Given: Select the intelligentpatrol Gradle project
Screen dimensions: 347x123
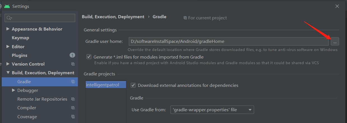Looking at the screenshot, I should 106,85.
